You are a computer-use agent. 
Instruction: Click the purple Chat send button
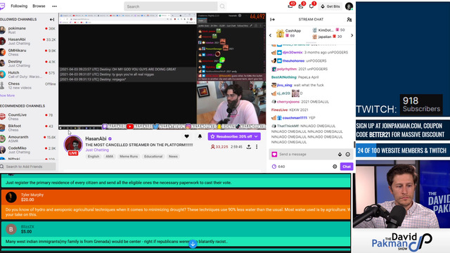tap(347, 167)
